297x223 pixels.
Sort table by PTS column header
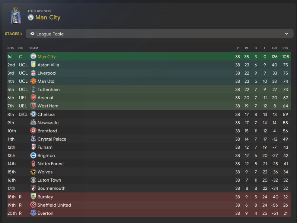(285, 48)
